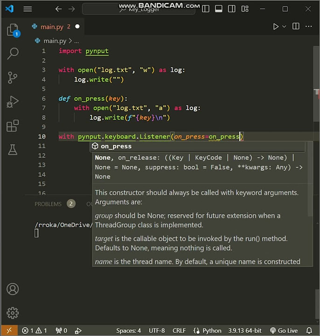Change file encoding UTF-8
Viewport: 320px width, 336px height.
pos(157,331)
